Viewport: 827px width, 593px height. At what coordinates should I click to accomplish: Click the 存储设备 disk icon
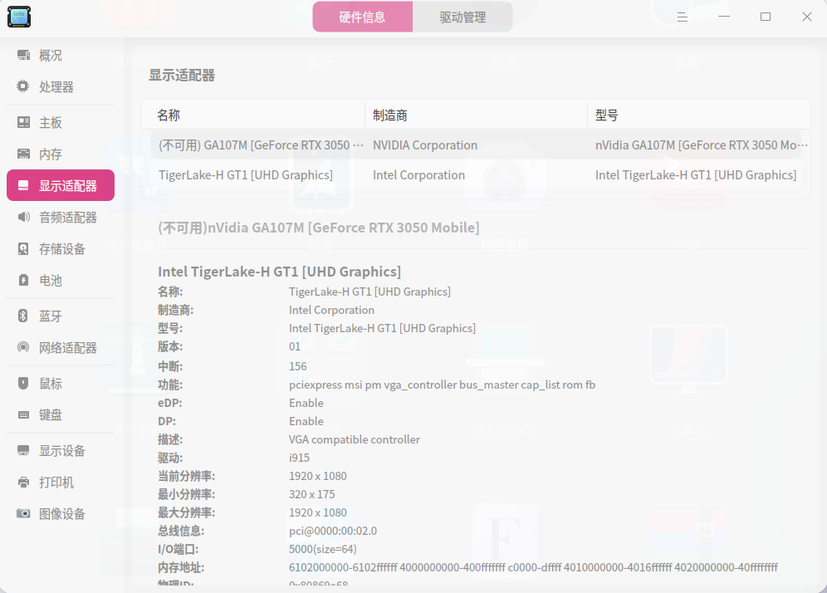23,248
